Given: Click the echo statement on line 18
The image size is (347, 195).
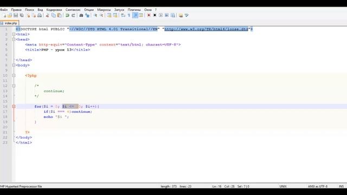Looking at the screenshot, I should tap(56, 117).
